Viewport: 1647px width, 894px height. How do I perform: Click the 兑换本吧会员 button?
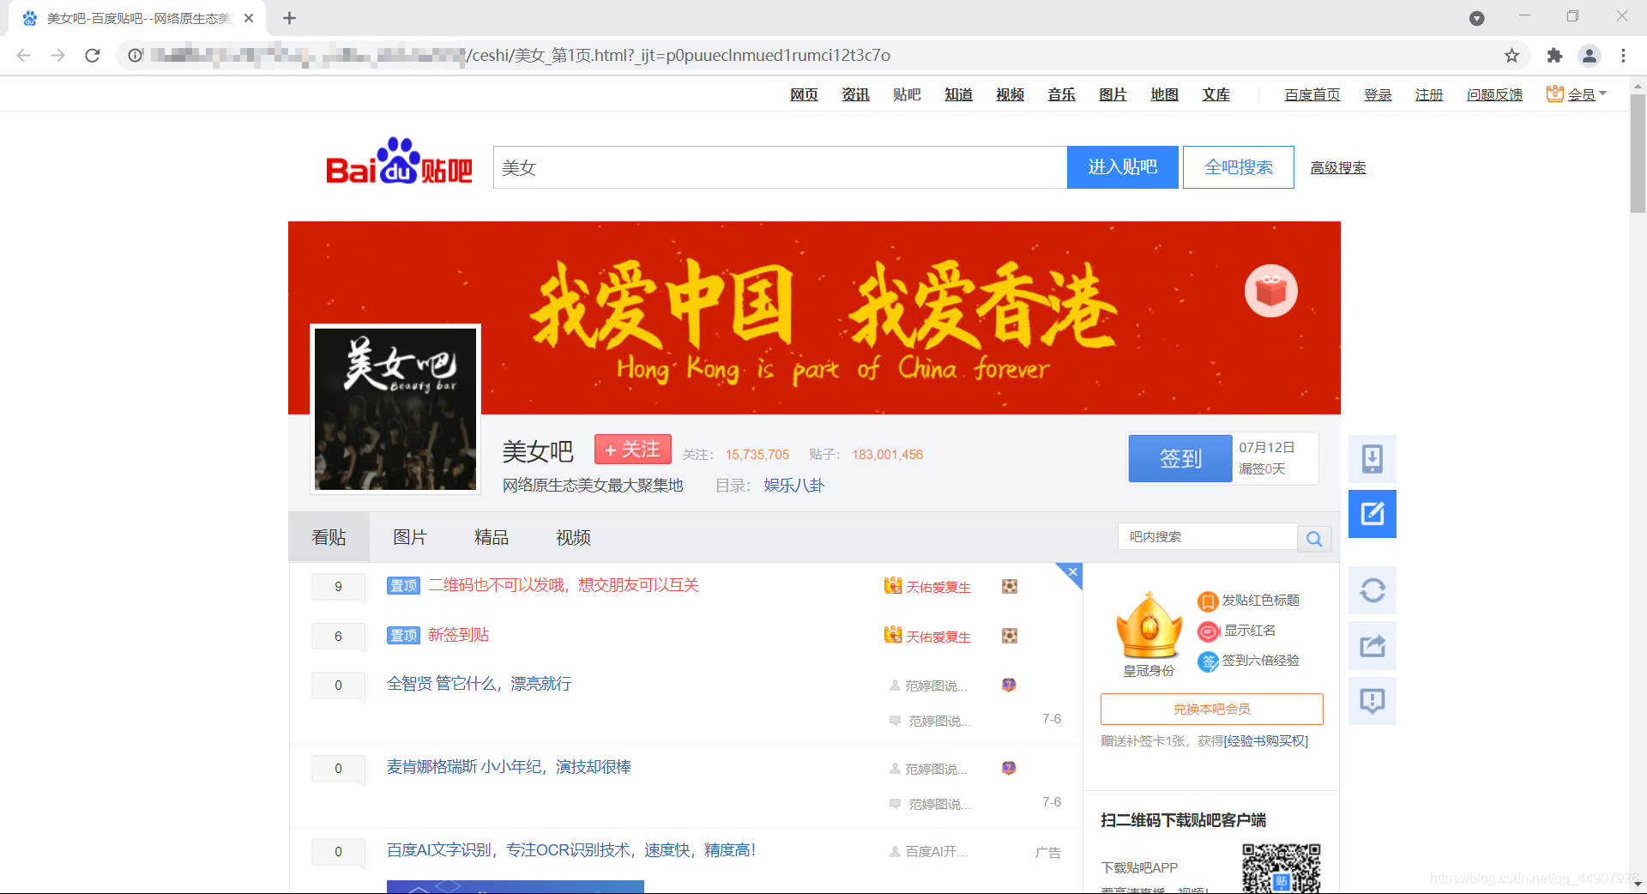1211,709
